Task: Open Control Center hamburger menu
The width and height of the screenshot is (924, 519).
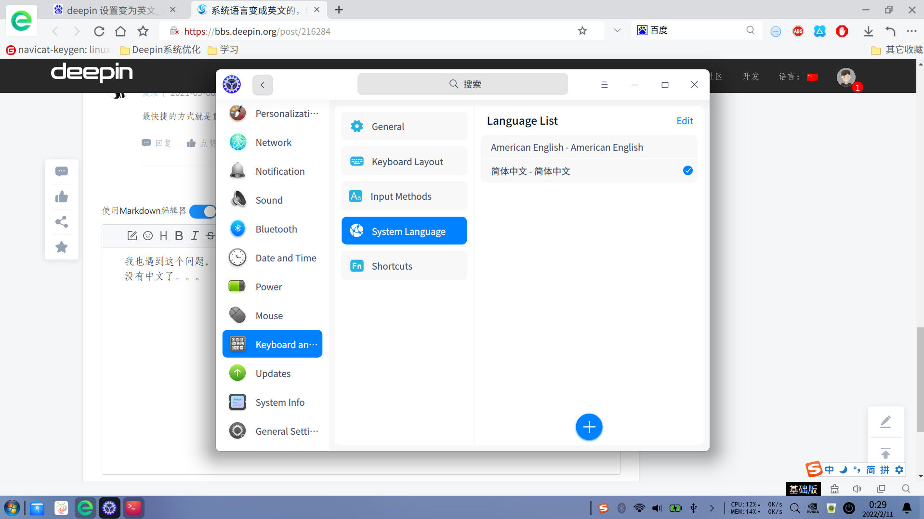Action: point(604,85)
